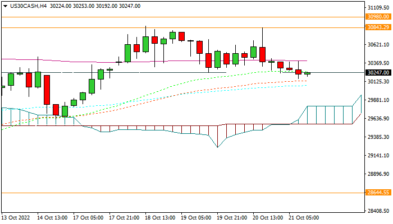Click the 13 Oct 2022 date label
This screenshot has width=393, height=224.
tap(17, 217)
